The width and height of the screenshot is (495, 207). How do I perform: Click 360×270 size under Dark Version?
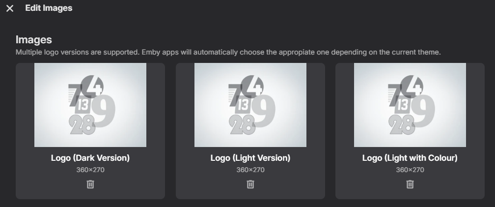click(x=90, y=170)
